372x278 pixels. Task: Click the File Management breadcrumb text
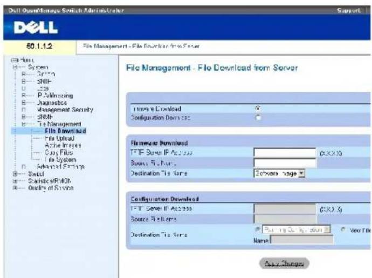[x=141, y=46]
